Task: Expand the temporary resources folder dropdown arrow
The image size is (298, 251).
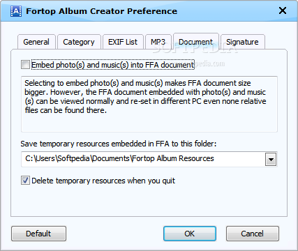Action: pos(271,160)
